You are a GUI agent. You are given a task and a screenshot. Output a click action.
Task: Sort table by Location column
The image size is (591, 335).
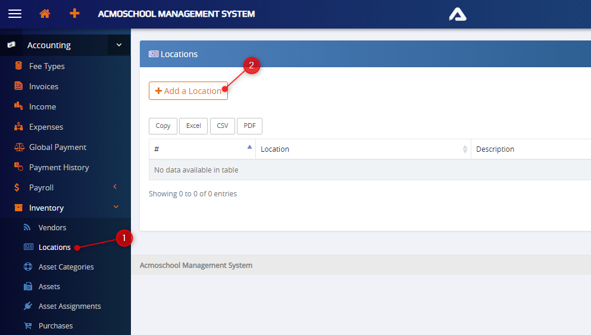(x=363, y=149)
